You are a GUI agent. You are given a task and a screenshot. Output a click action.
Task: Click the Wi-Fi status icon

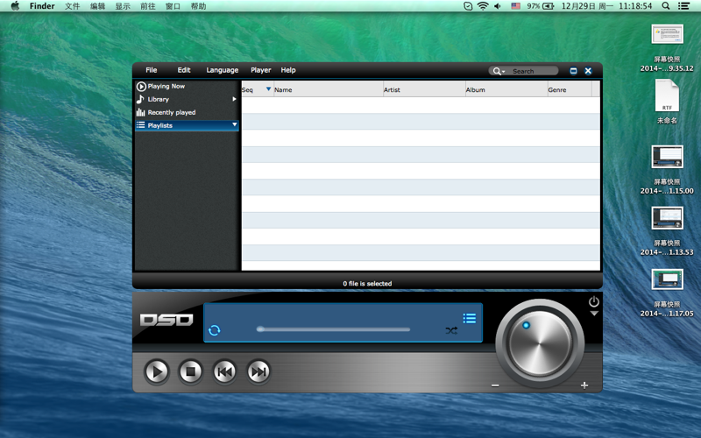pyautogui.click(x=483, y=6)
